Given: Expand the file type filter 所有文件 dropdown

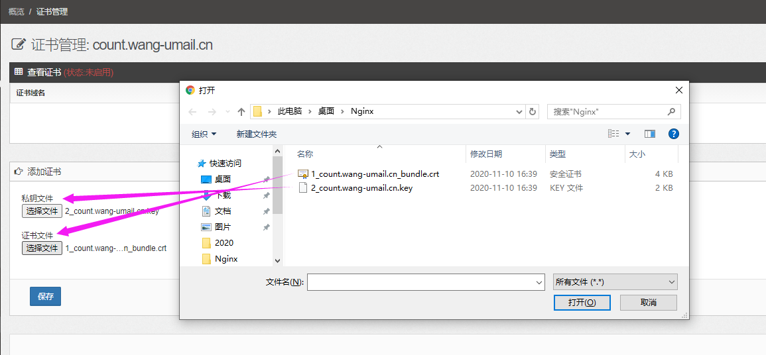Looking at the screenshot, I should tap(615, 282).
